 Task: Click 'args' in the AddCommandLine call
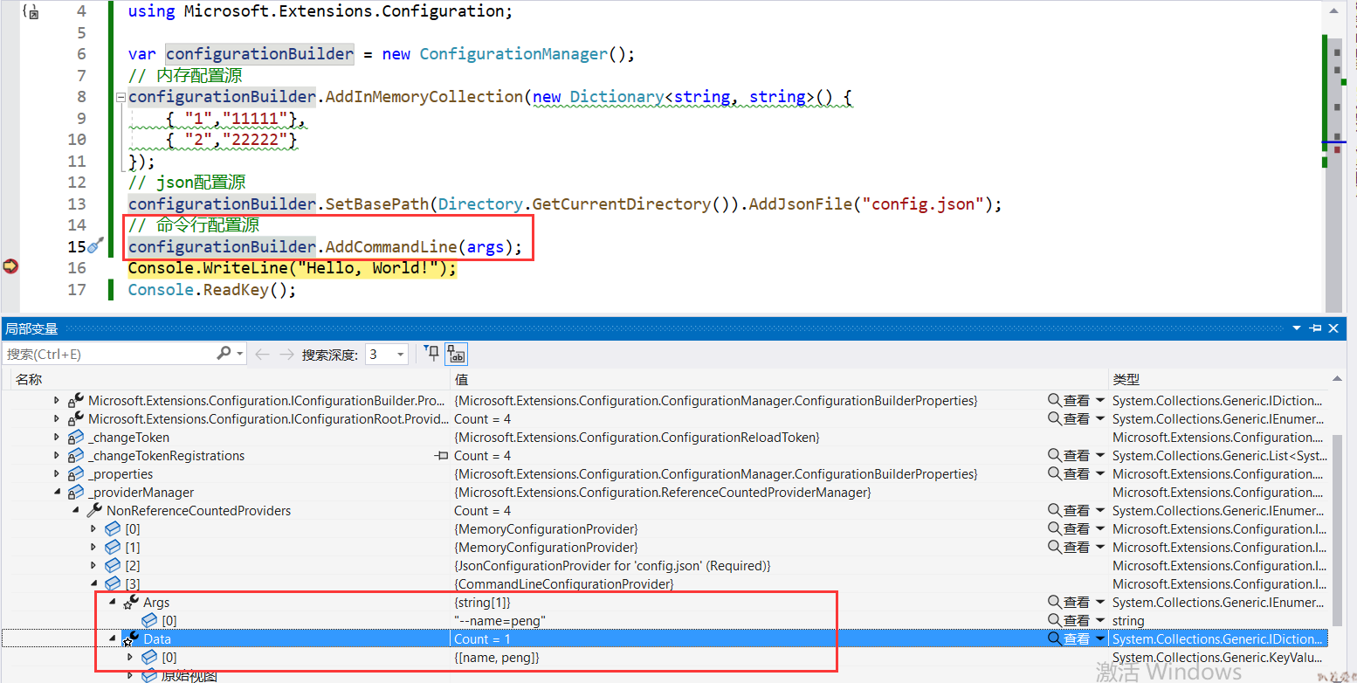click(x=486, y=247)
